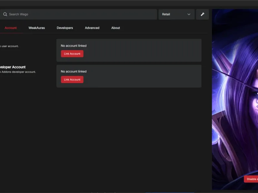Image resolution: width=258 pixels, height=193 pixels.
Task: Click Link Account for the user account
Action: point(72,54)
